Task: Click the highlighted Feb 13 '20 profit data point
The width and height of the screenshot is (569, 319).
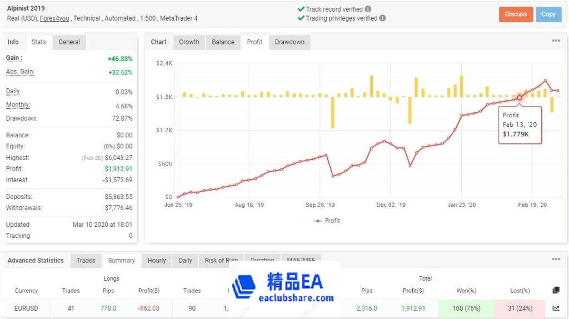Action: [x=520, y=97]
